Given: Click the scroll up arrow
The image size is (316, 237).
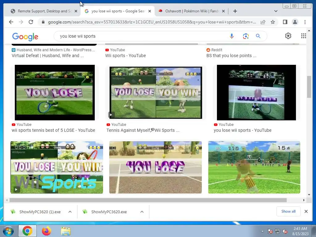Looking at the screenshot, I should tap(309, 31).
